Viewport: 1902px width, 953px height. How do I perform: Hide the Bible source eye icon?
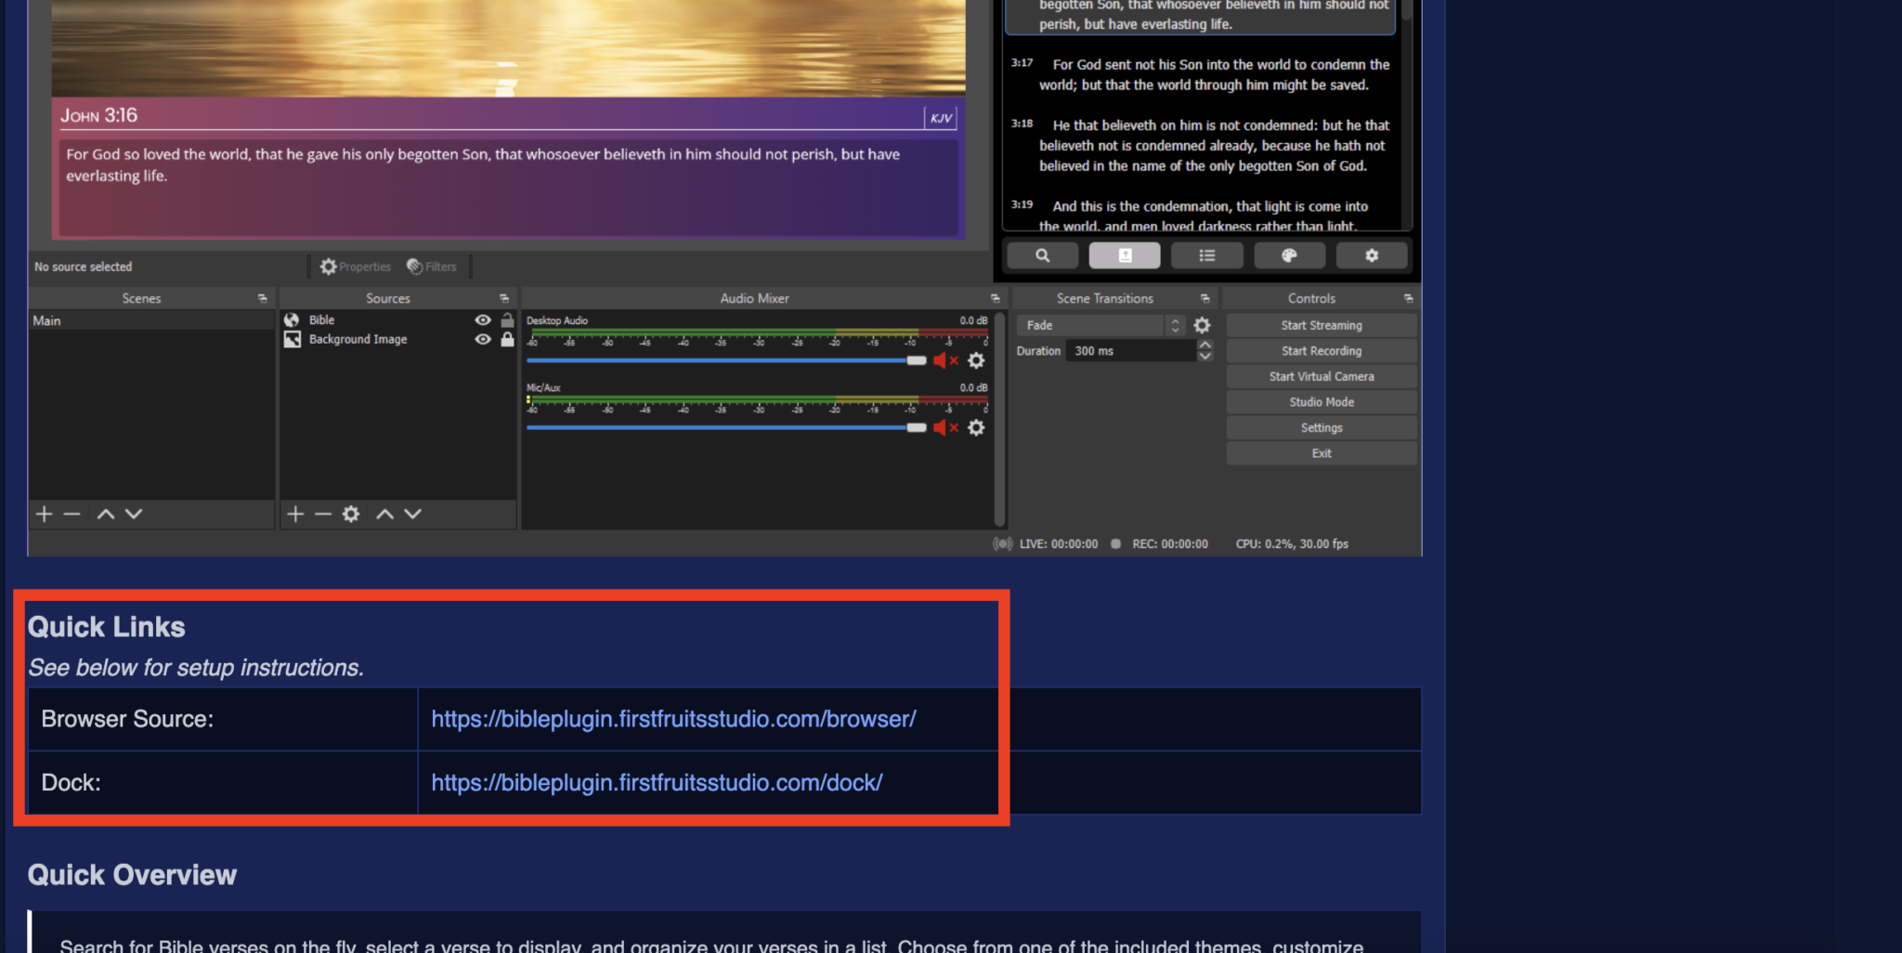coord(483,320)
